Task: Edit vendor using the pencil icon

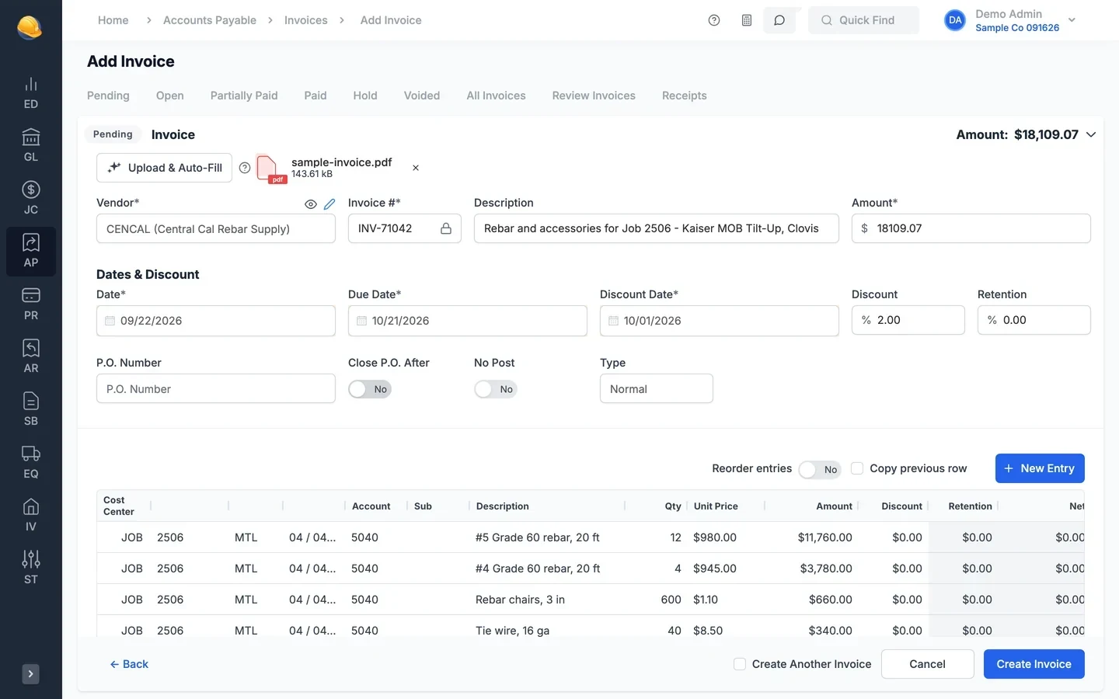Action: pyautogui.click(x=329, y=204)
